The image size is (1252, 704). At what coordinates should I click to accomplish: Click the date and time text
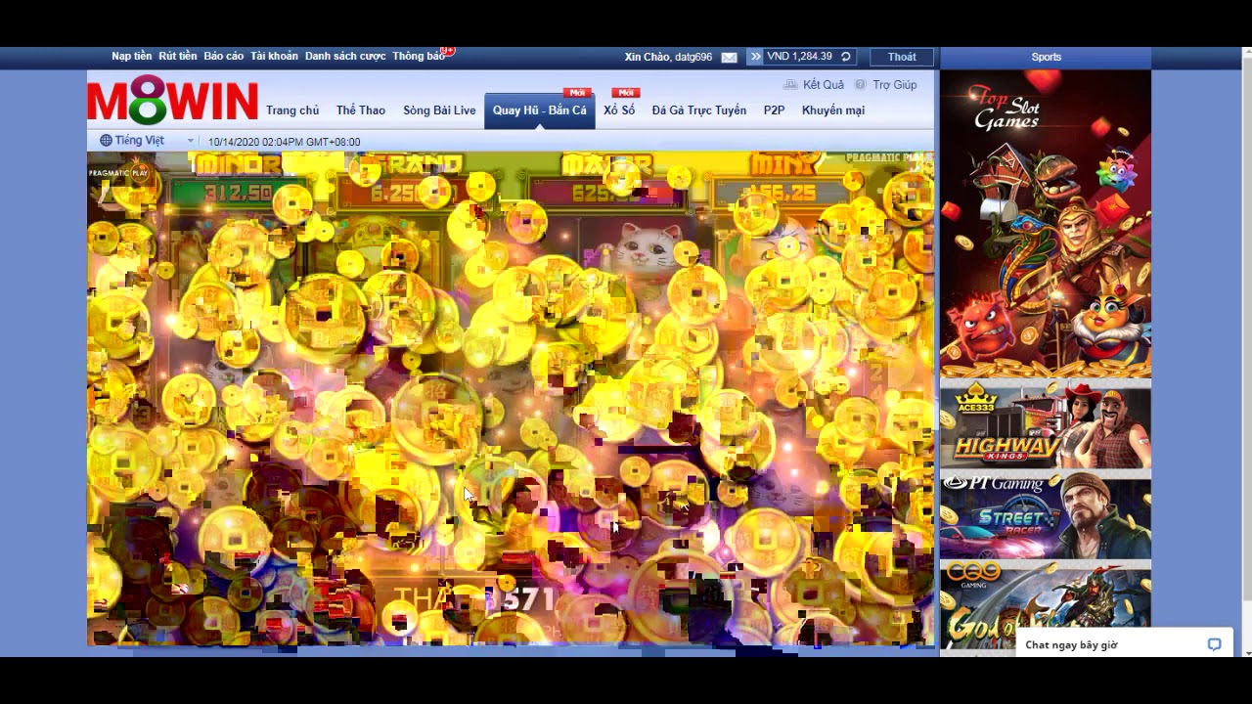coord(284,142)
